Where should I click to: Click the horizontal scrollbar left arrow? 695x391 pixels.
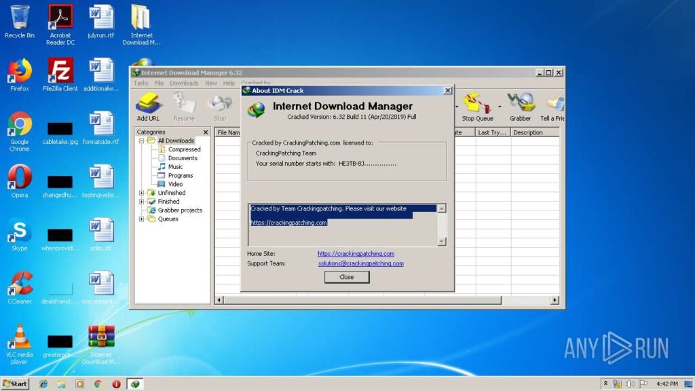(x=219, y=300)
